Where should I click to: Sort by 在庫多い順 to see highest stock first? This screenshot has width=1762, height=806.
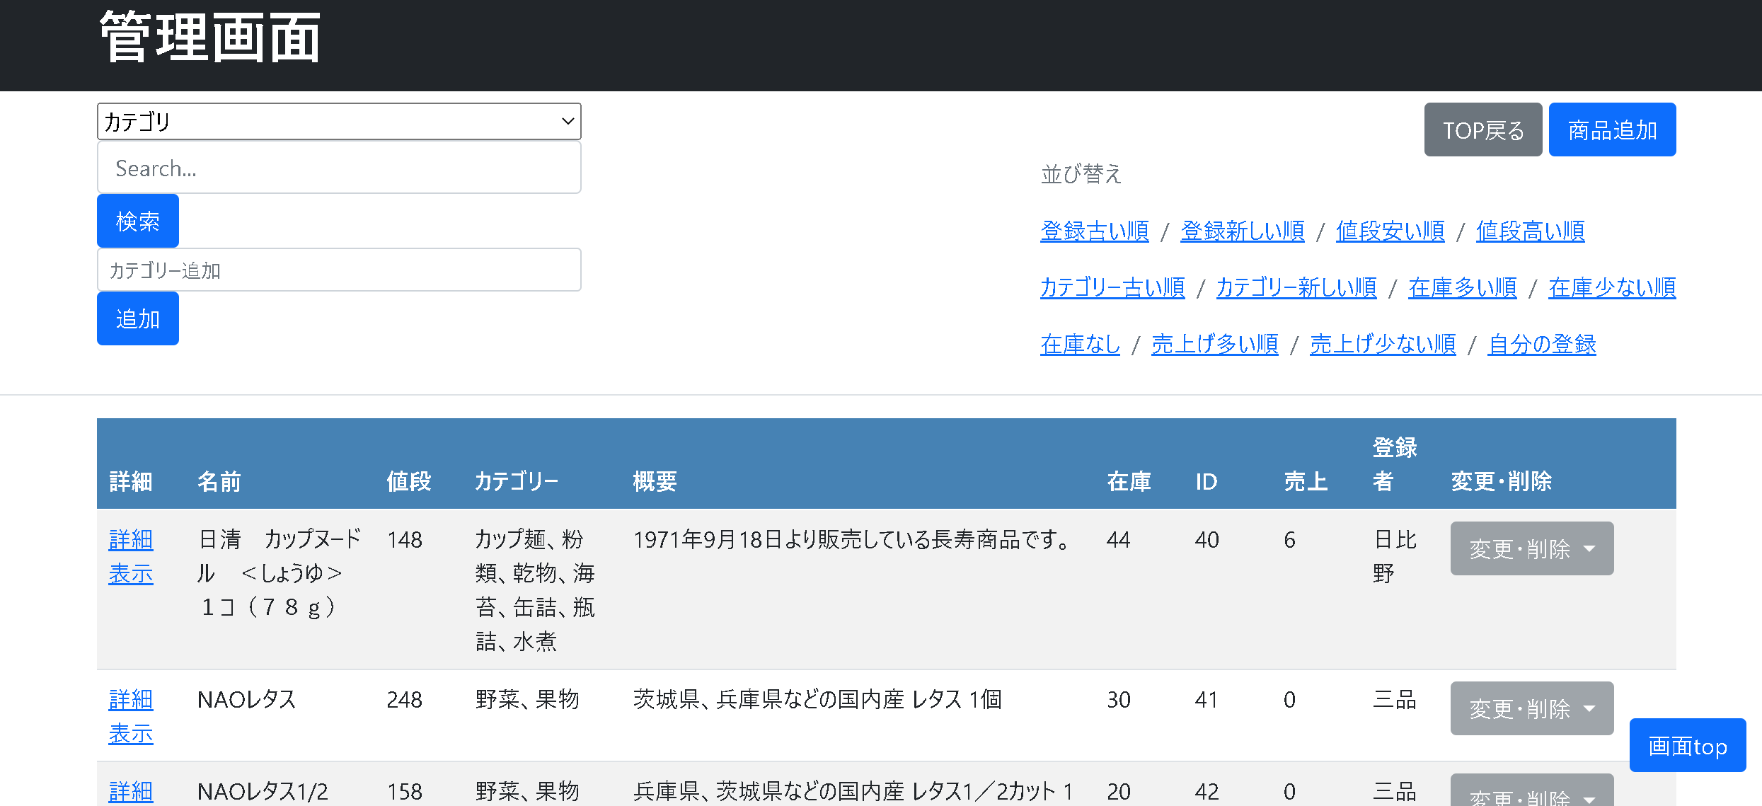1461,287
